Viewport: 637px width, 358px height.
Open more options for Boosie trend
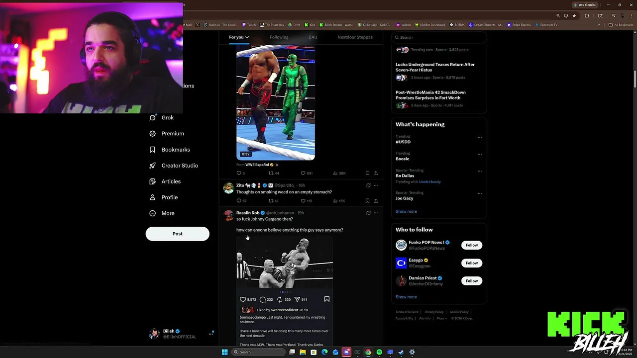tap(480, 154)
